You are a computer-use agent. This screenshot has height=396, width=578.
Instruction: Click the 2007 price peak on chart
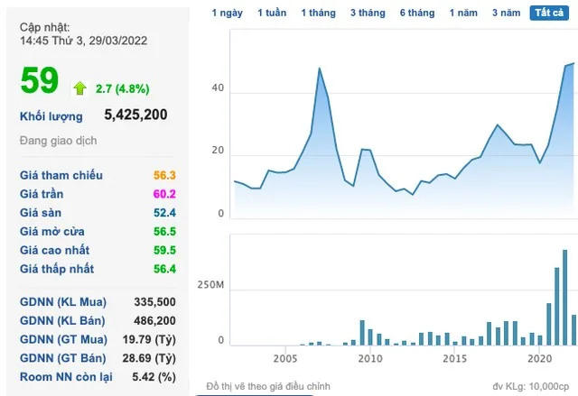[320, 69]
